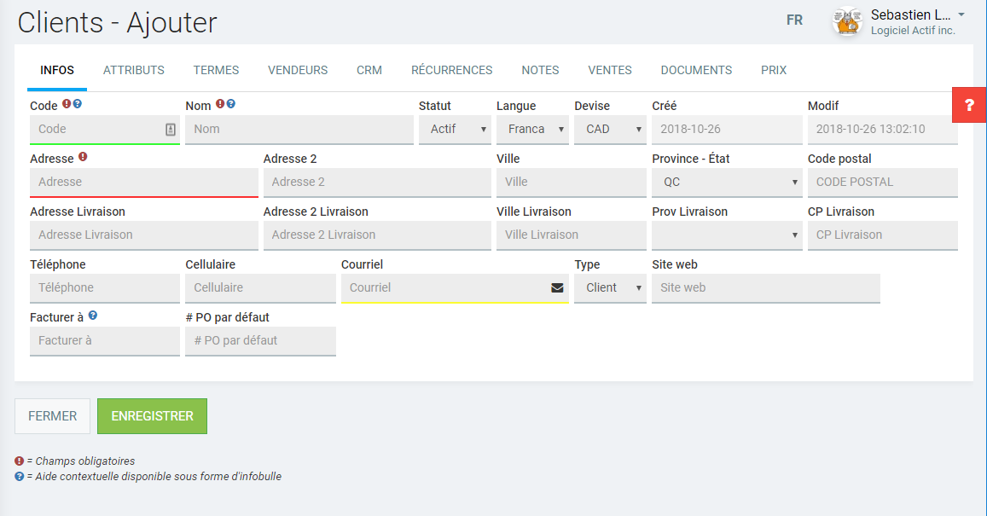Click the help icon next to Facturer à

point(93,316)
